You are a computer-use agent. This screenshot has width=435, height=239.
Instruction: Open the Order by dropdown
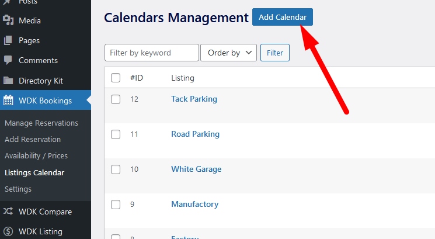[x=229, y=53]
